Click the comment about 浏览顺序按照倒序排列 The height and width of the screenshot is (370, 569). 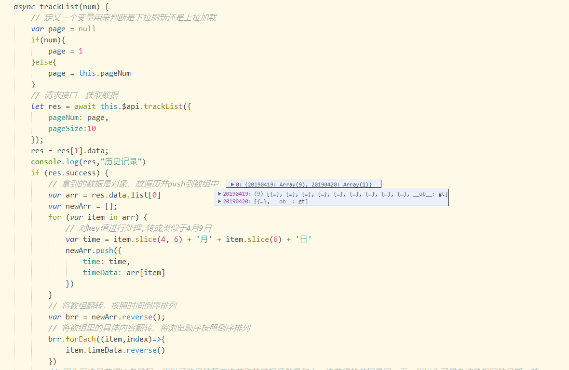point(149,328)
